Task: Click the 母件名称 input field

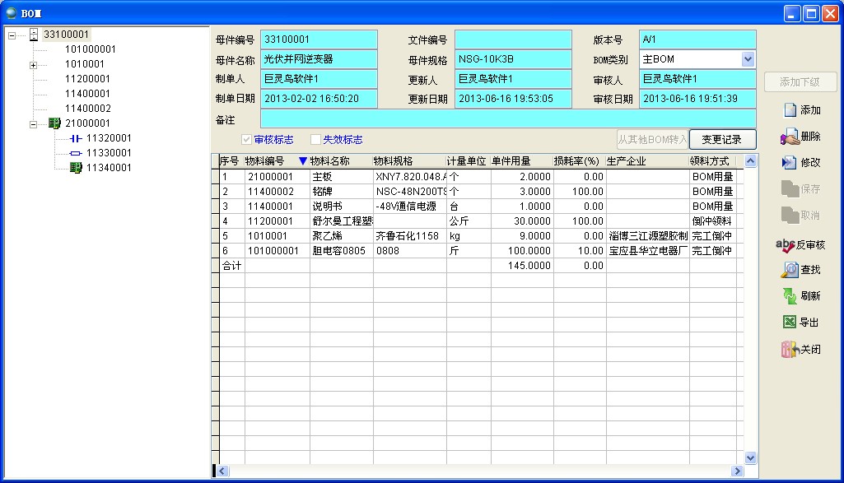Action: (319, 59)
